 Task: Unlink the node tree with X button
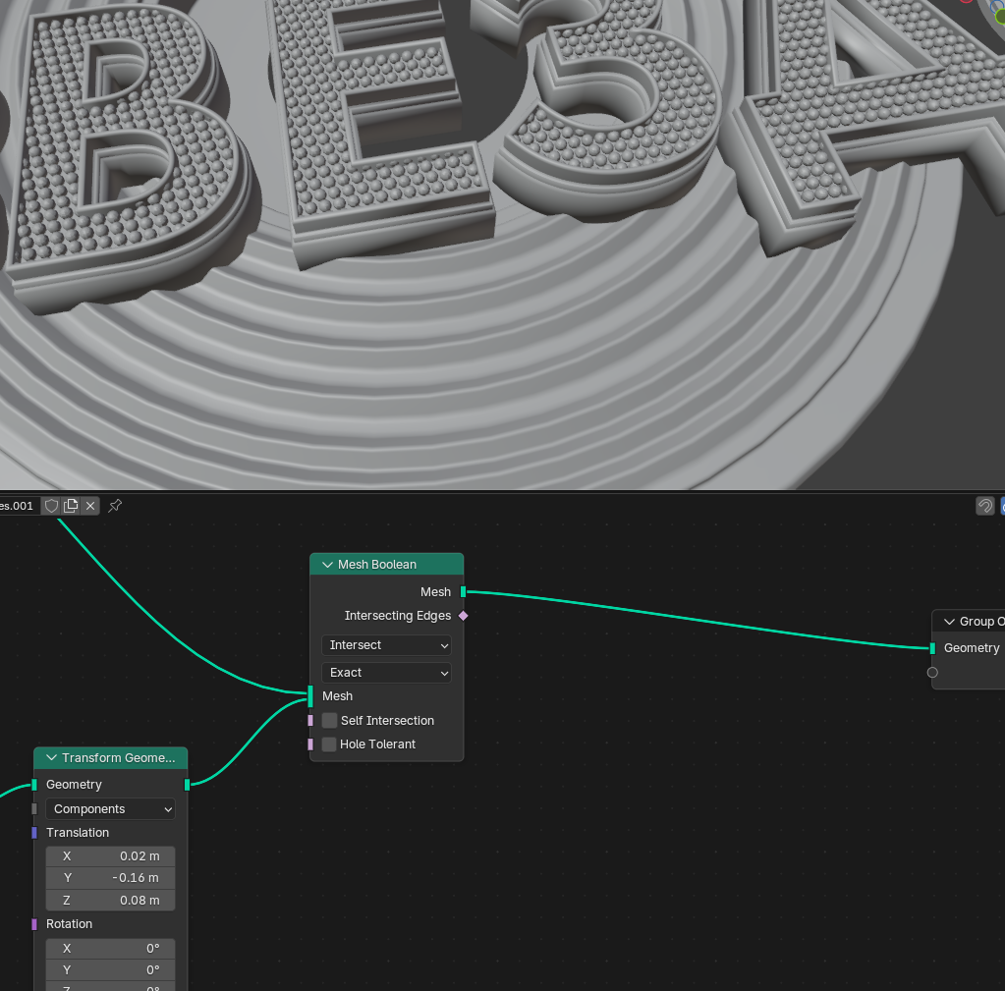pyautogui.click(x=90, y=506)
